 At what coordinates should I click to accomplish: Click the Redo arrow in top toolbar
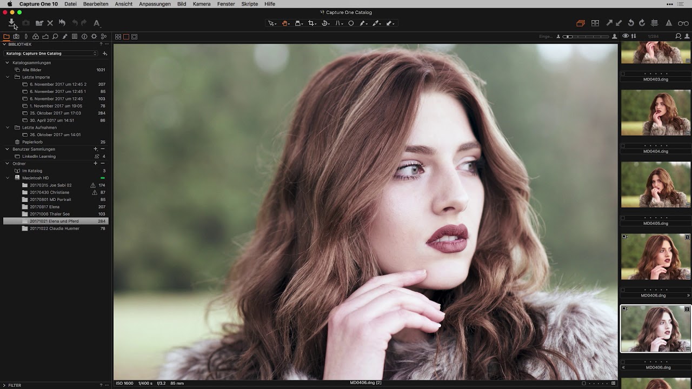coord(84,23)
